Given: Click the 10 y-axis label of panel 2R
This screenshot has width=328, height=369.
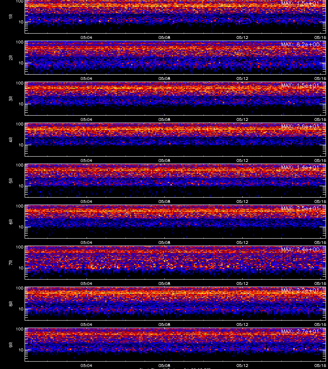Looking at the screenshot, I should pos(21,63).
